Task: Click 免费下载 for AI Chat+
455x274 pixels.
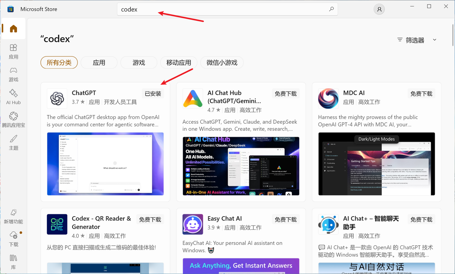Action: click(x=422, y=219)
